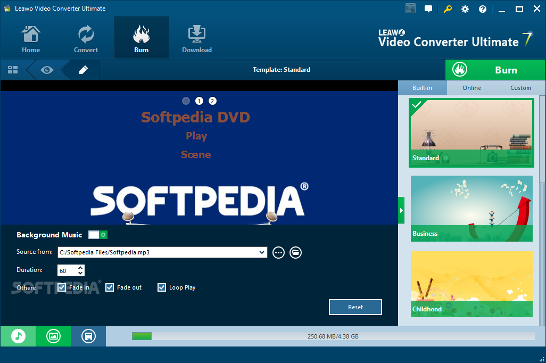Uncheck the Fade in checkbox
This screenshot has width=546, height=363.
(x=62, y=287)
